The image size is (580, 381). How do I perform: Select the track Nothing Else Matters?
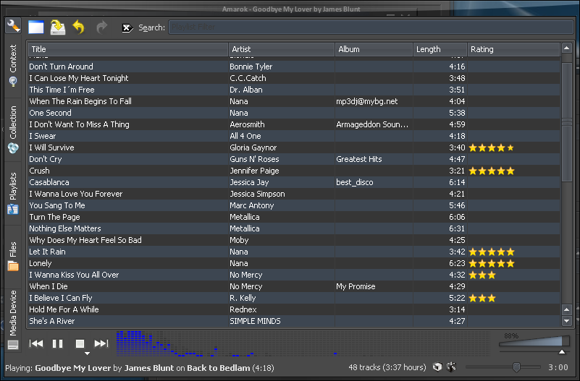click(294, 228)
